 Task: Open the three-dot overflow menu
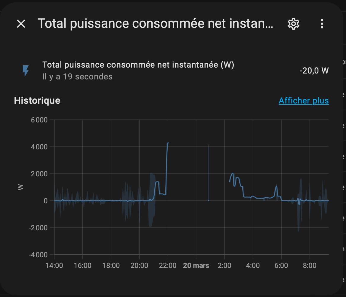click(322, 24)
